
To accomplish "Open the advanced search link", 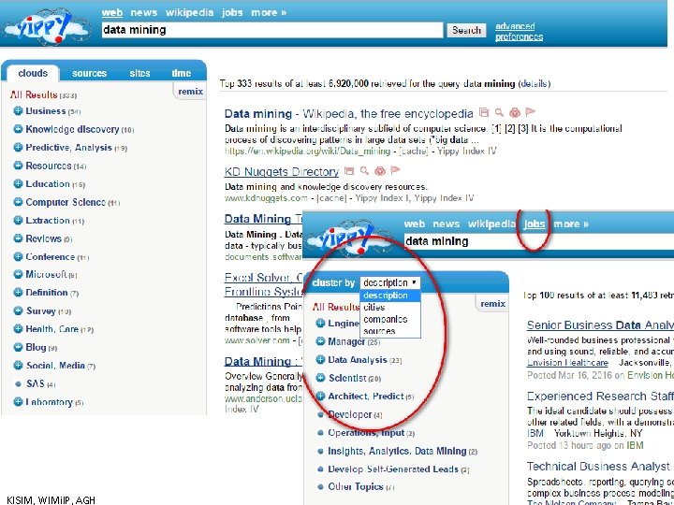I will (x=515, y=26).
